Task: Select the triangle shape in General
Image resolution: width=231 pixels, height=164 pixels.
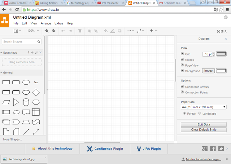Action: [16, 102]
